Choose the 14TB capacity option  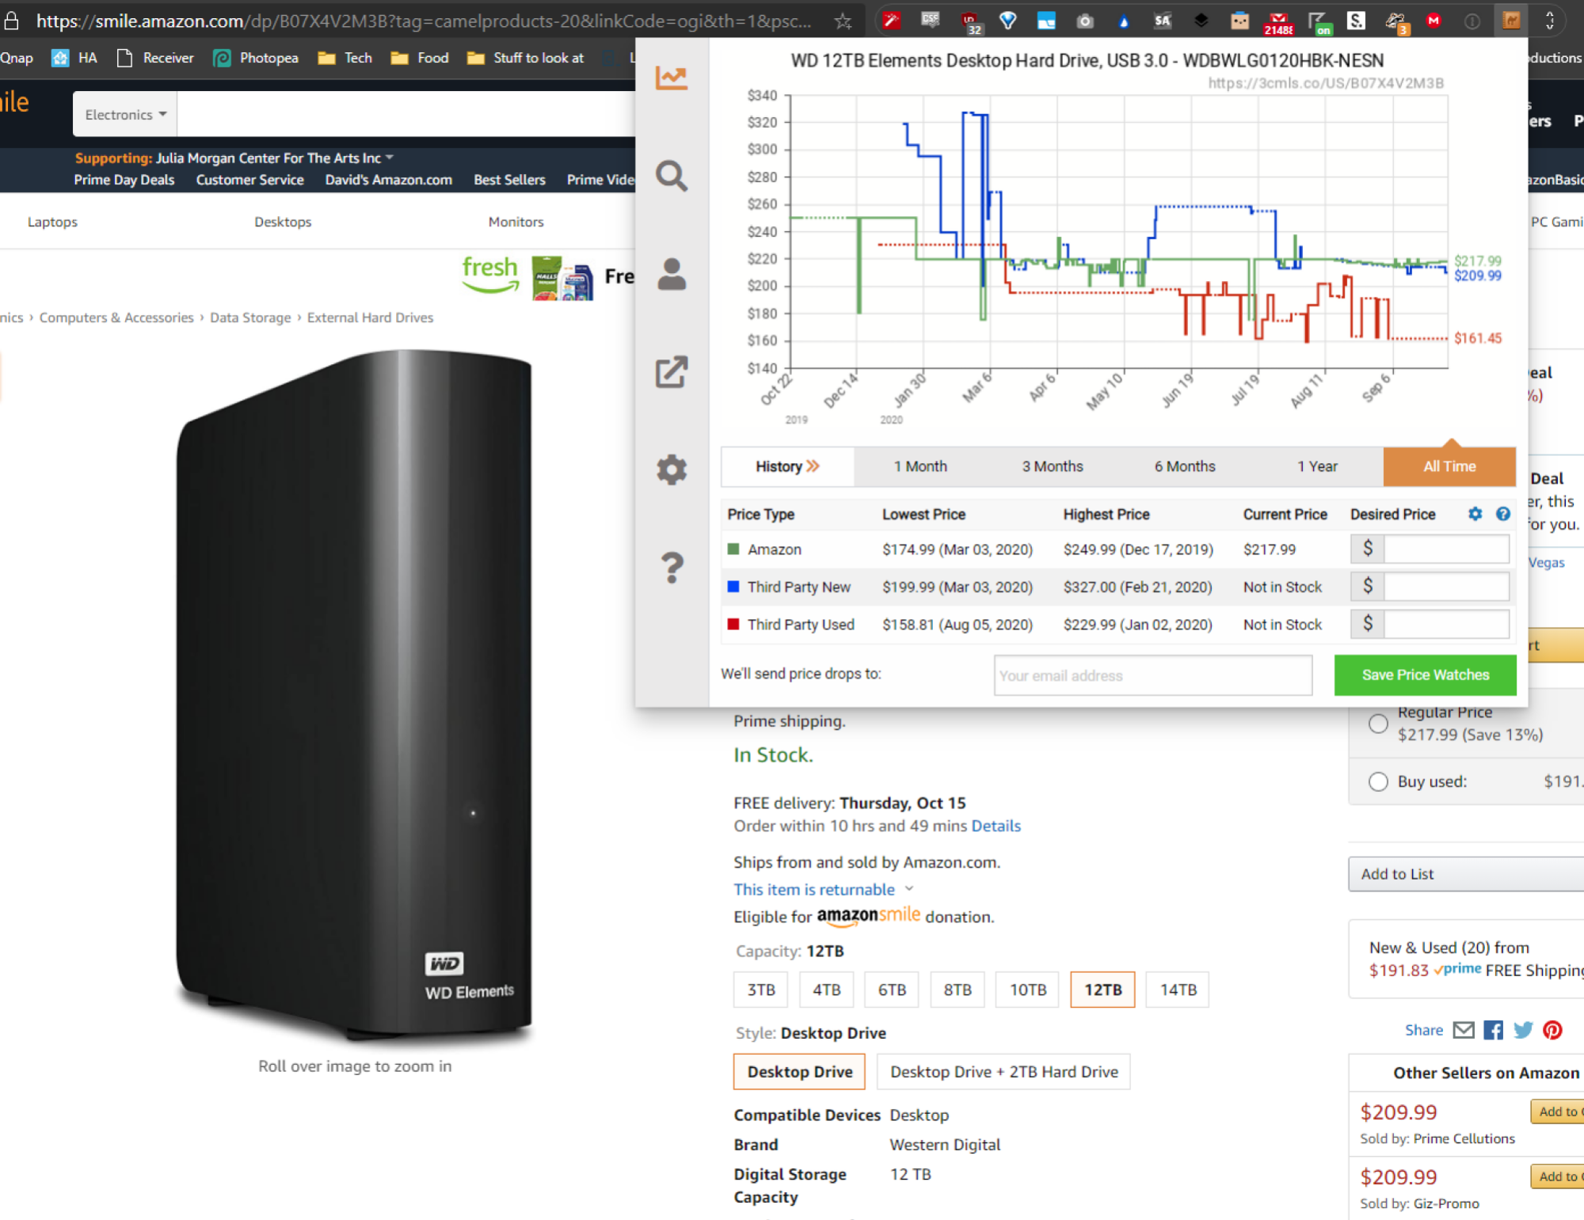click(1178, 990)
